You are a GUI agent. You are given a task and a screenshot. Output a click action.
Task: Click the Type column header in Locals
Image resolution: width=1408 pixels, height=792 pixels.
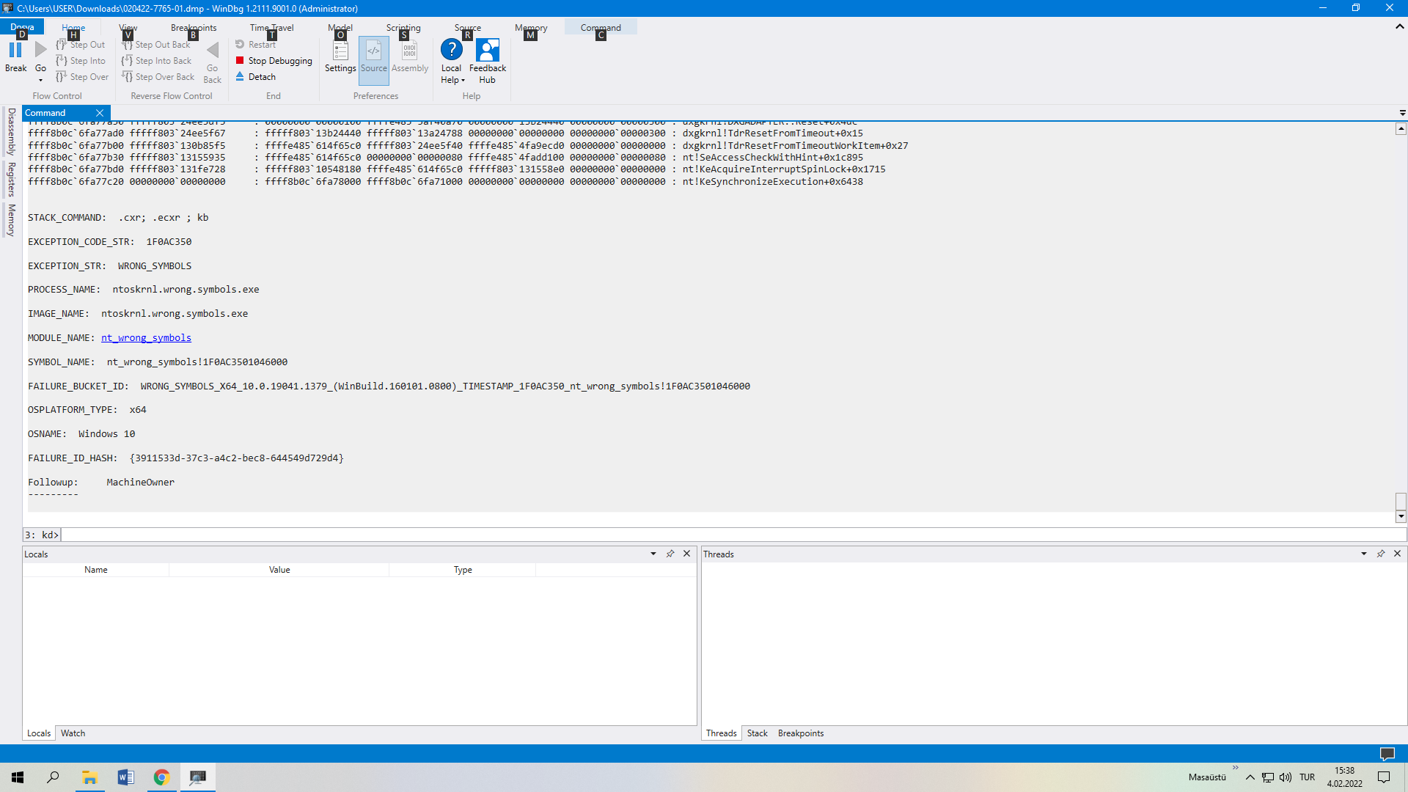point(463,570)
